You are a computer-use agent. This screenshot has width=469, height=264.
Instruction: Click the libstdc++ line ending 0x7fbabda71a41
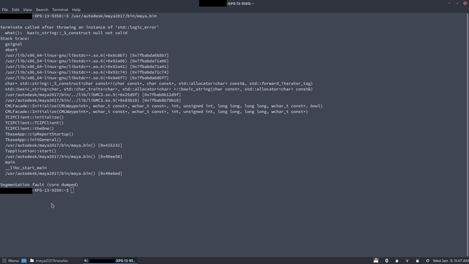pyautogui.click(x=87, y=67)
